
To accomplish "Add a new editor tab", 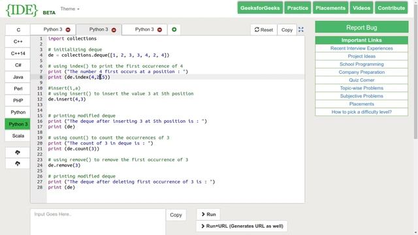I will pos(174,29).
